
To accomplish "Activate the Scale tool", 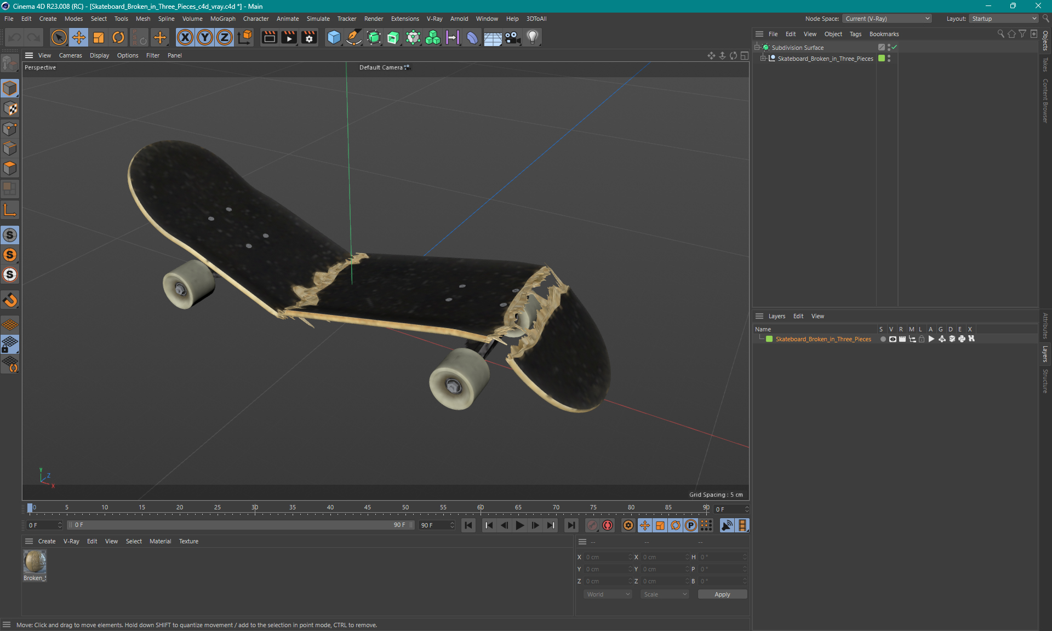I will pyautogui.click(x=99, y=37).
